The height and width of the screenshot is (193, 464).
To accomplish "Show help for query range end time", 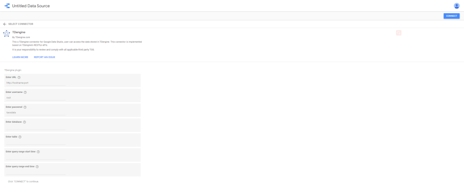I will [x=37, y=167].
